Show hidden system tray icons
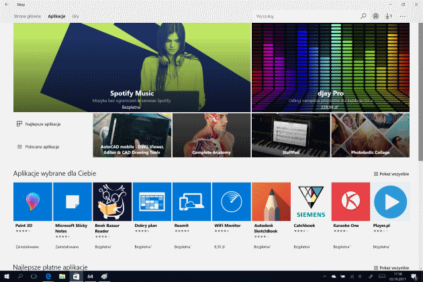 coord(324,277)
